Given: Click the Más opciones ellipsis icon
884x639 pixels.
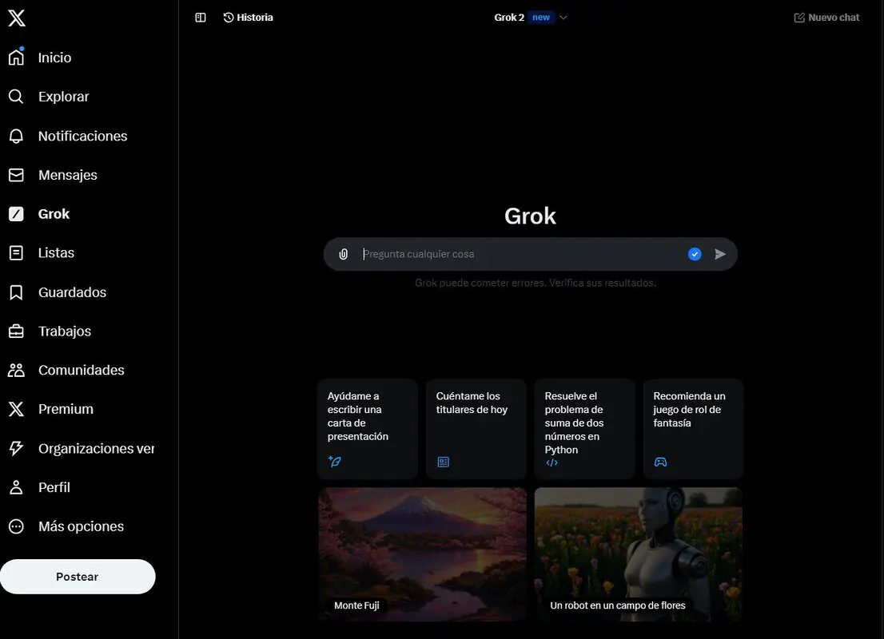Looking at the screenshot, I should pos(16,526).
